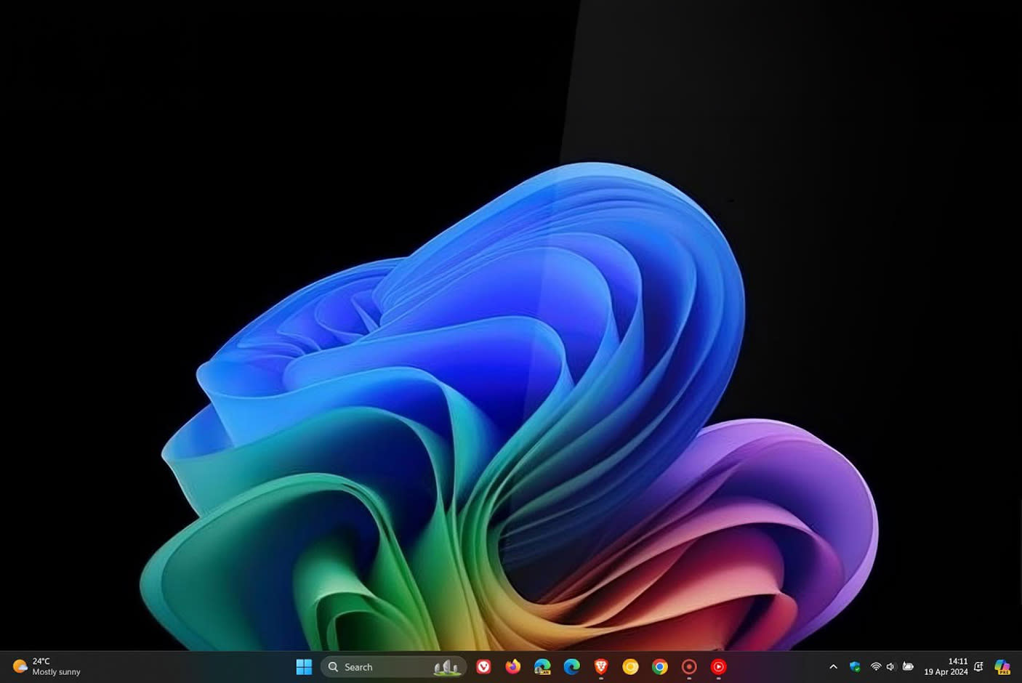Viewport: 1022px width, 683px height.
Task: Open the red record-circle app icon
Action: (x=689, y=667)
